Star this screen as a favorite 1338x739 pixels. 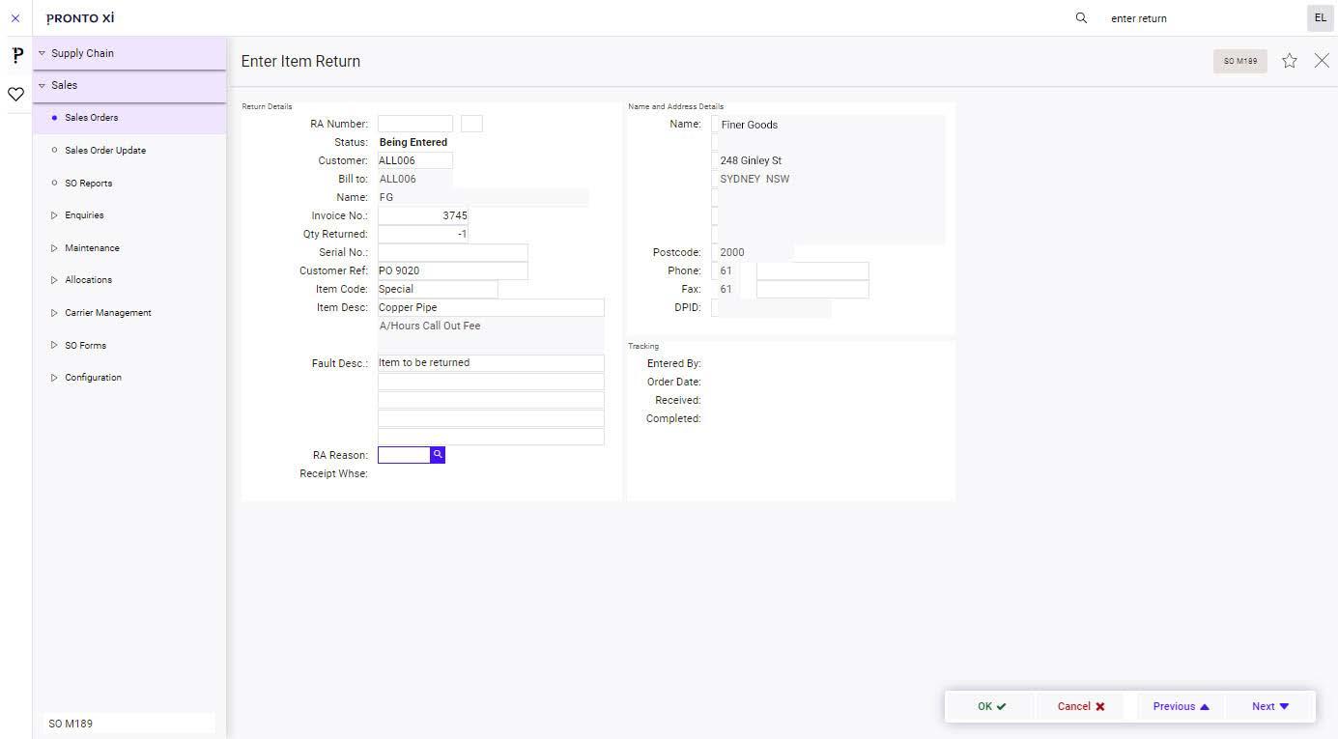point(1289,60)
